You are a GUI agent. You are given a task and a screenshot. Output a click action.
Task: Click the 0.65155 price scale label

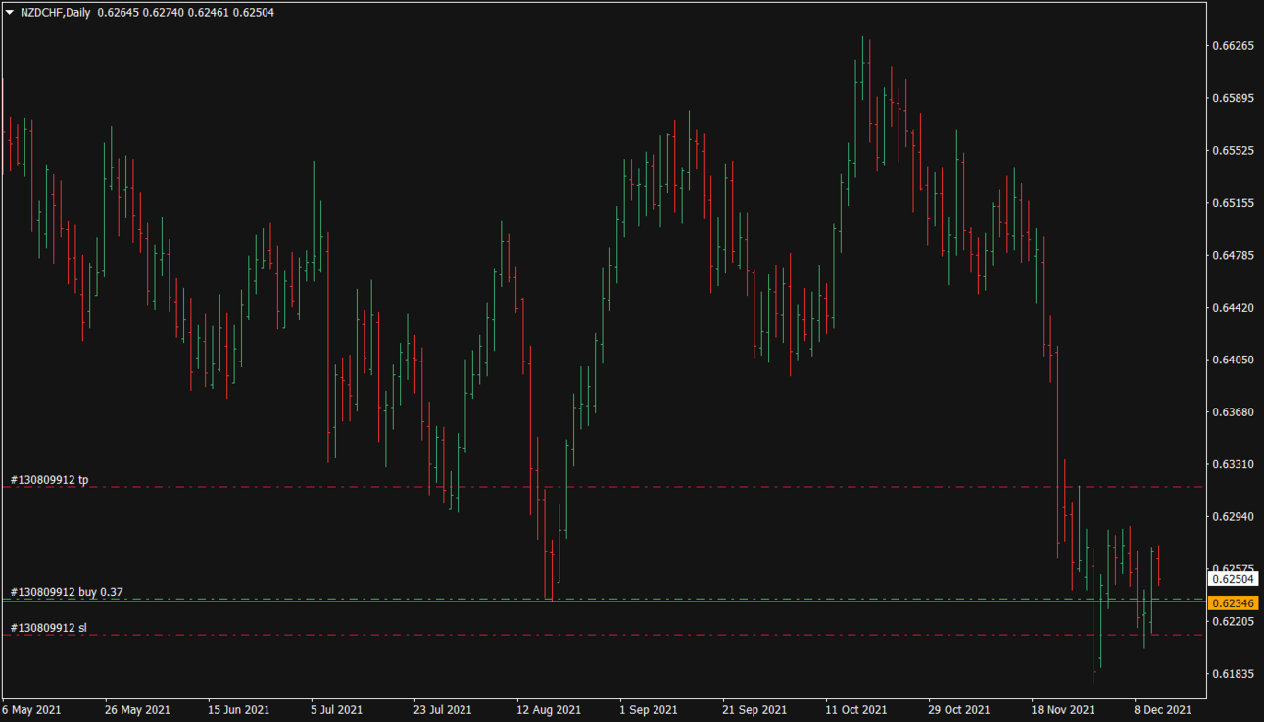(1234, 203)
